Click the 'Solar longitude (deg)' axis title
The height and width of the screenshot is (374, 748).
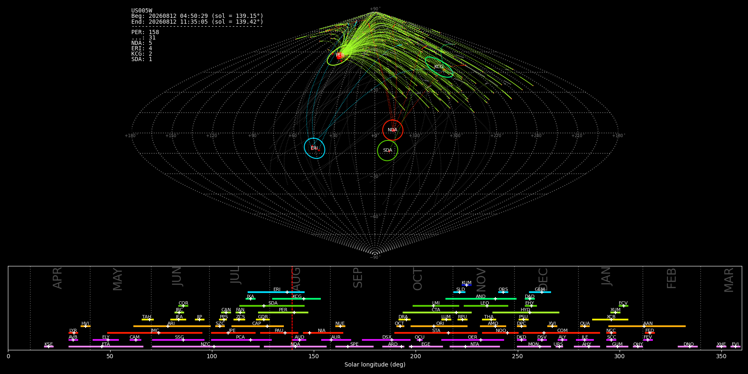(x=375, y=364)
